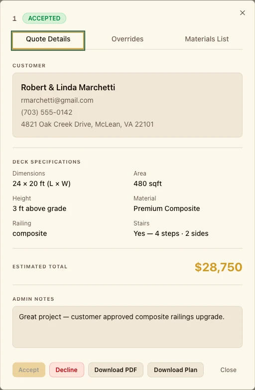Click the ACCEPTED status badge
The width and height of the screenshot is (255, 390).
point(44,18)
